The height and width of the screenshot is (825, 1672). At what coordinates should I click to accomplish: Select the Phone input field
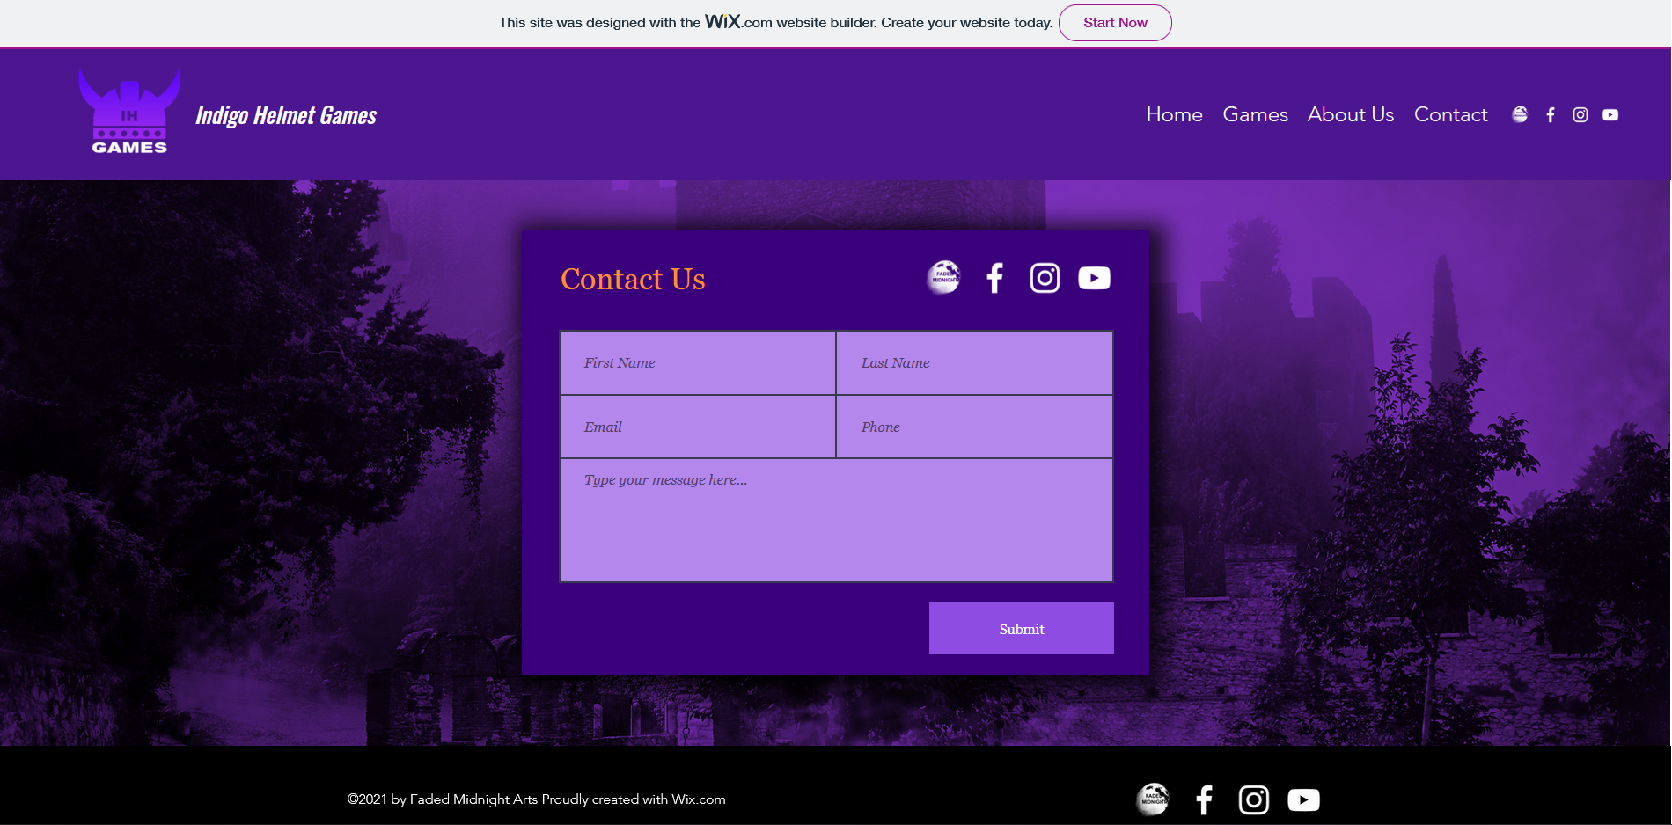pos(974,427)
